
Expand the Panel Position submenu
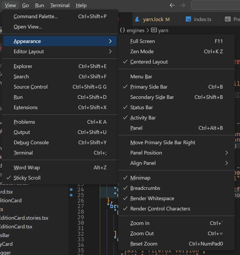tap(146, 153)
